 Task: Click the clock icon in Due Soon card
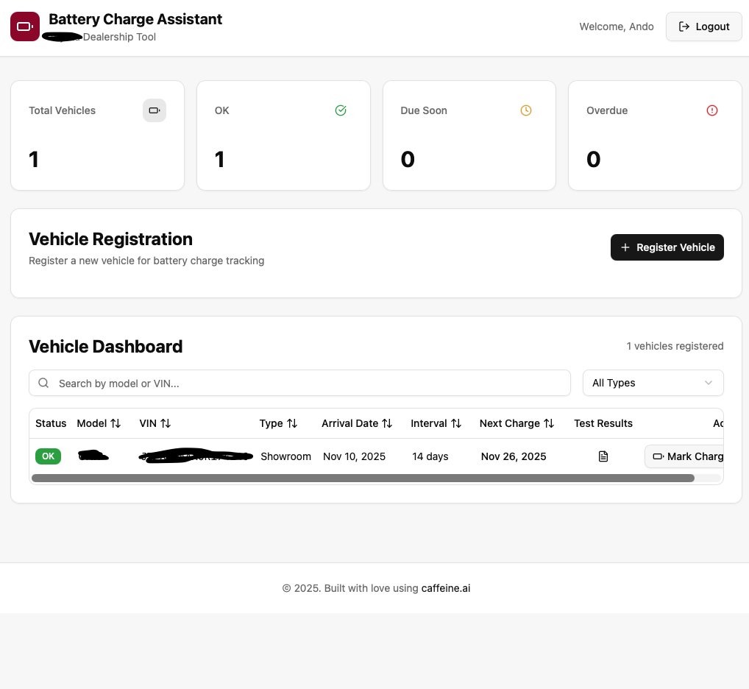[526, 110]
